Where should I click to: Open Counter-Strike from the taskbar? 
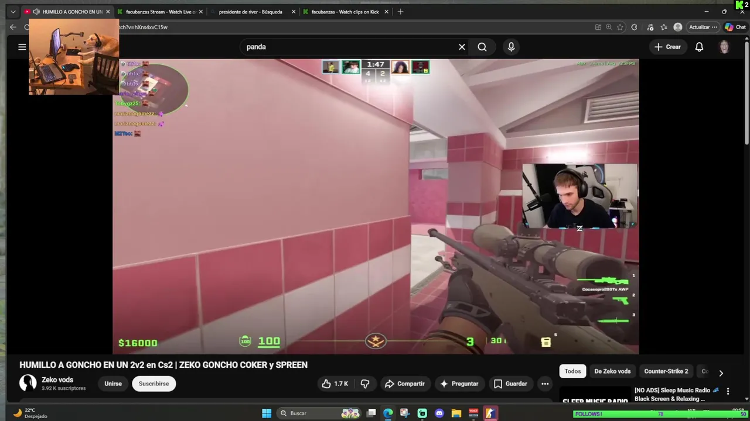pos(490,413)
